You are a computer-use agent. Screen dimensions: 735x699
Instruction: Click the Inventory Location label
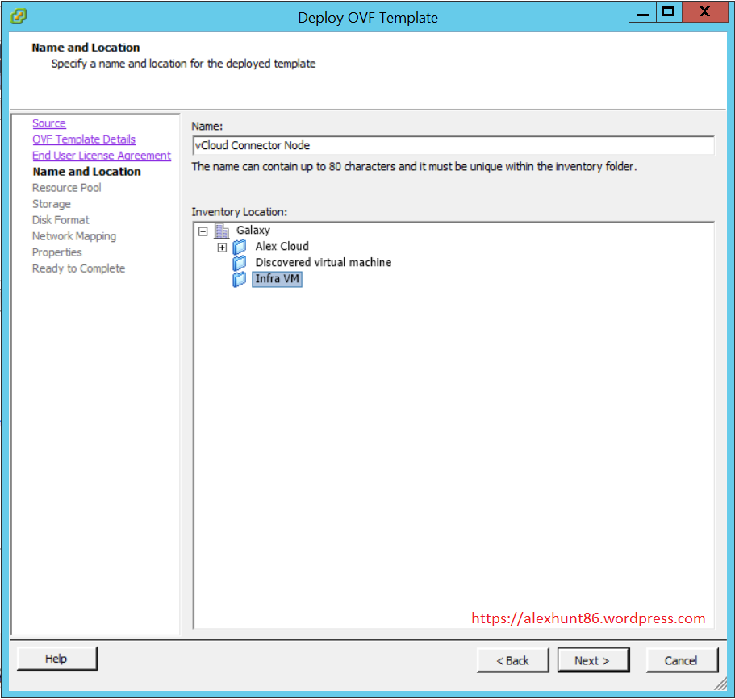pos(239,212)
